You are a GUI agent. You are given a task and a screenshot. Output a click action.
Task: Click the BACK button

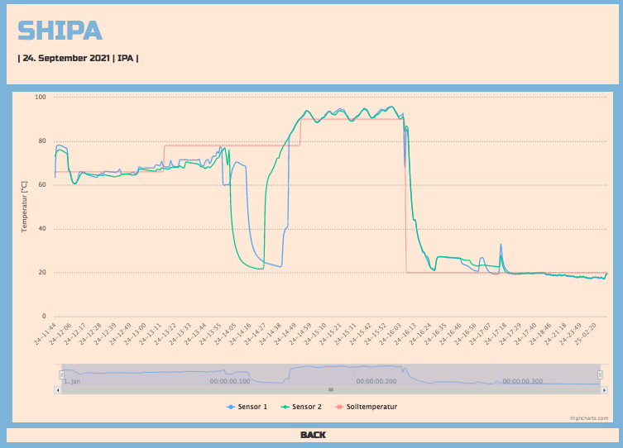[x=313, y=435]
